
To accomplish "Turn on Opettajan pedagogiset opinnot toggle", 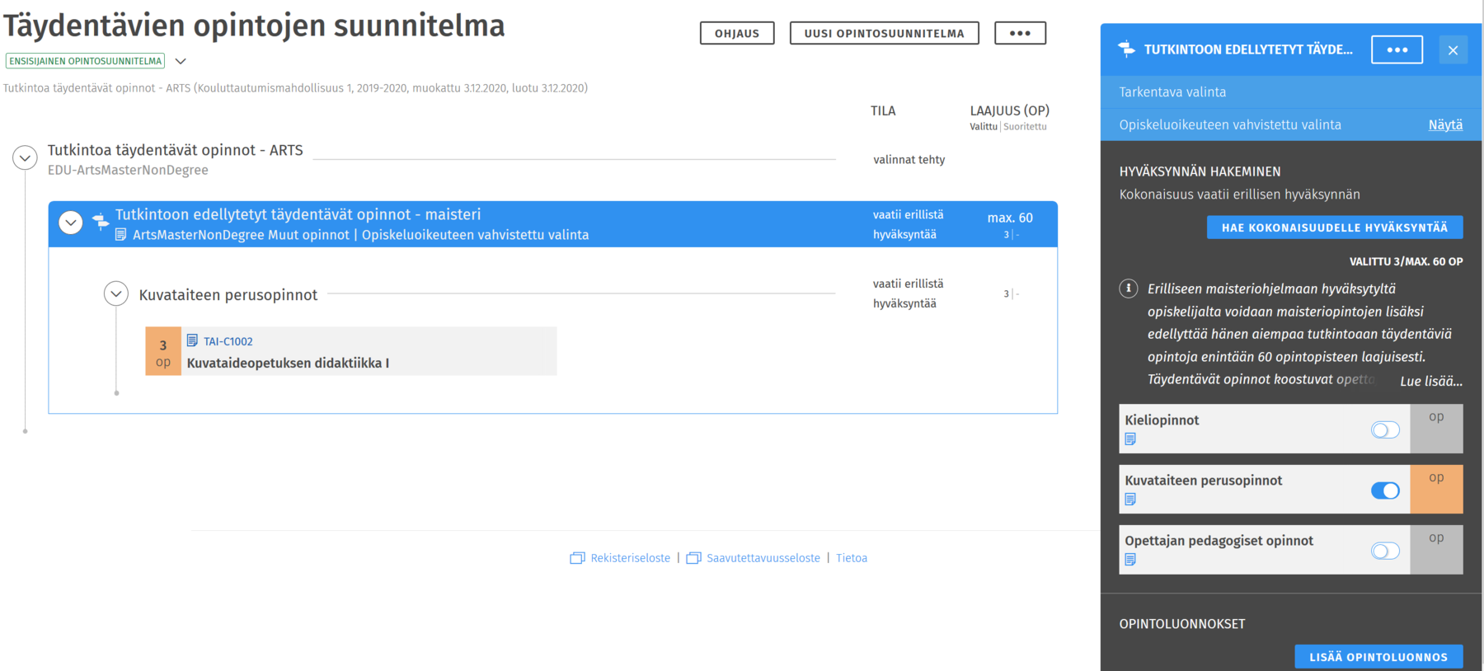I will click(1385, 551).
